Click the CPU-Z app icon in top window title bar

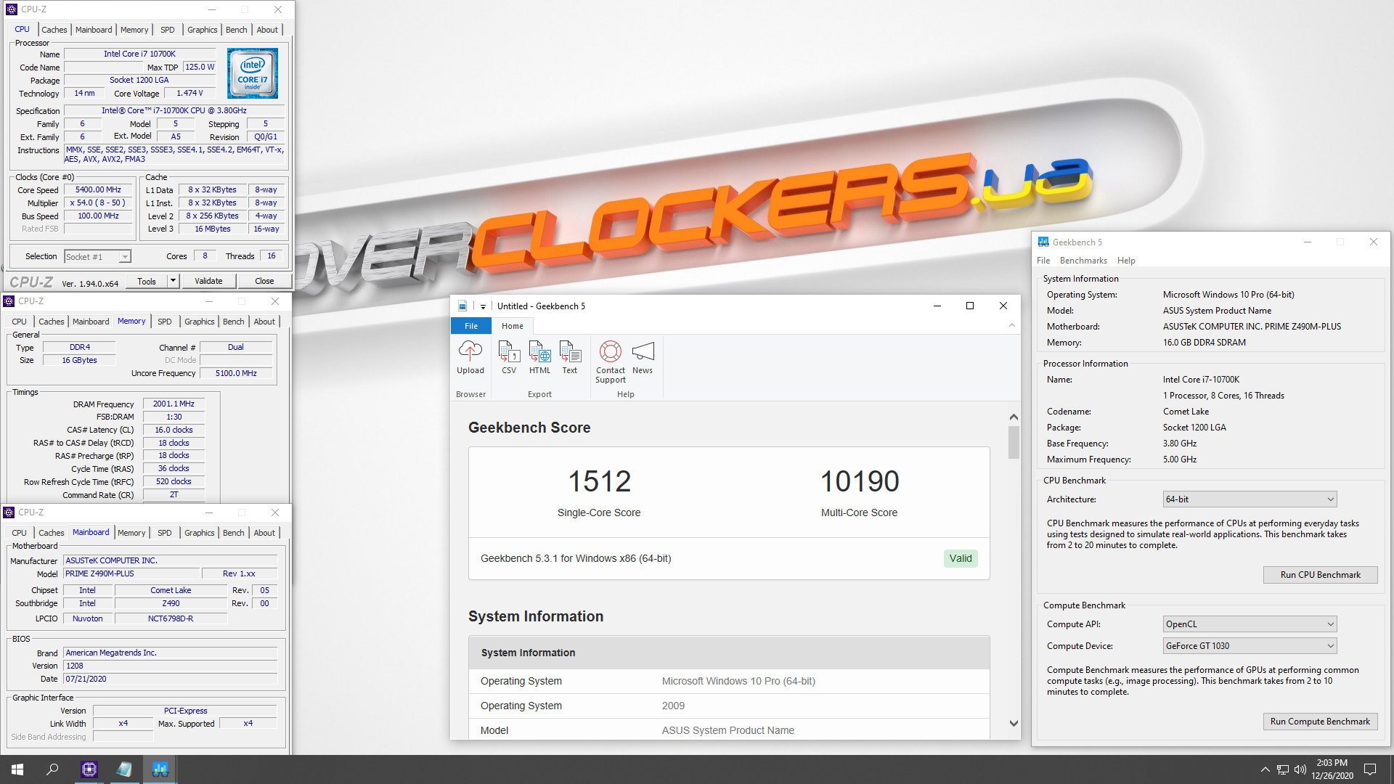pos(11,9)
